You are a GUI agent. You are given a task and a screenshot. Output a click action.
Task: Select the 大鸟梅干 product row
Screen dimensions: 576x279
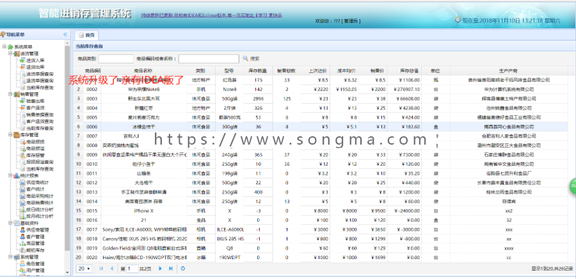(321, 183)
